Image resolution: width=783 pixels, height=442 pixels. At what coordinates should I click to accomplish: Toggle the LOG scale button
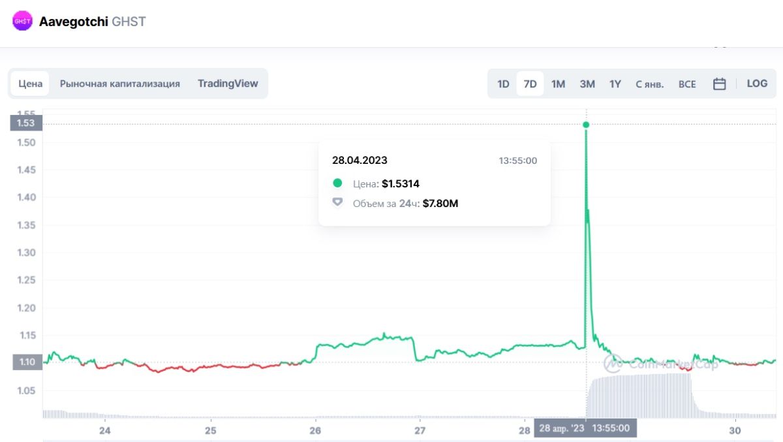click(757, 84)
